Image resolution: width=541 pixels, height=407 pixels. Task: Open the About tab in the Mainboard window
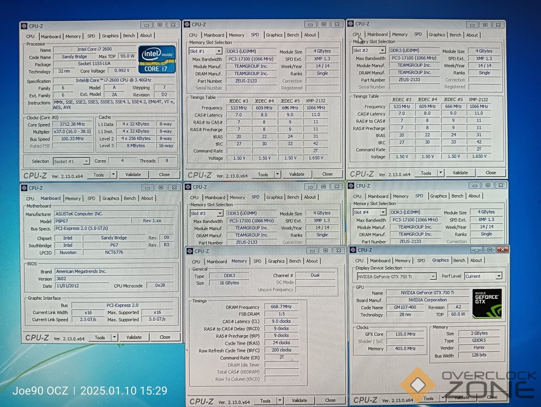coord(147,198)
